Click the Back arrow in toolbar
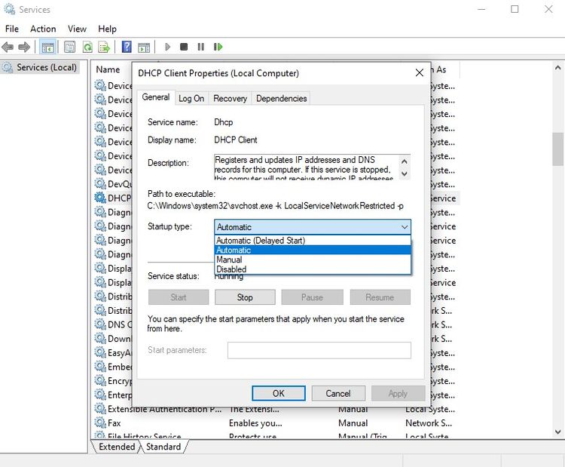Image resolution: width=565 pixels, height=467 pixels. (8, 47)
